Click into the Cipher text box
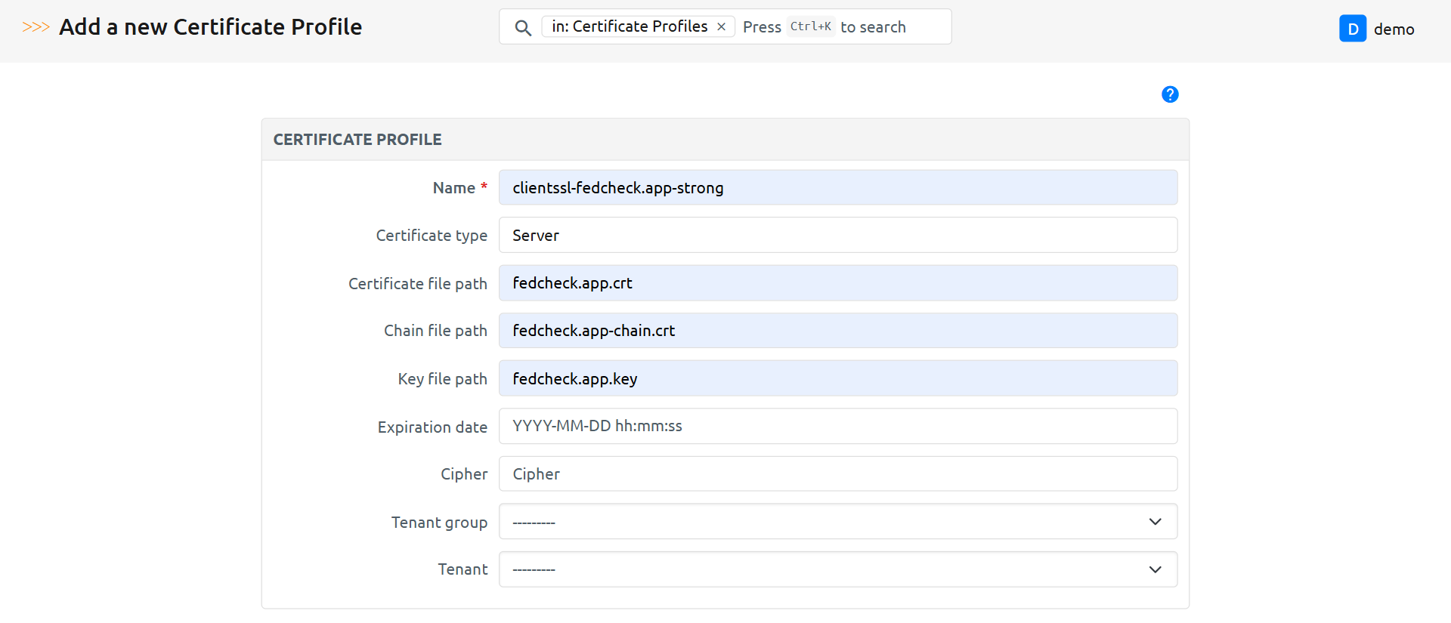The width and height of the screenshot is (1451, 623). 837,474
